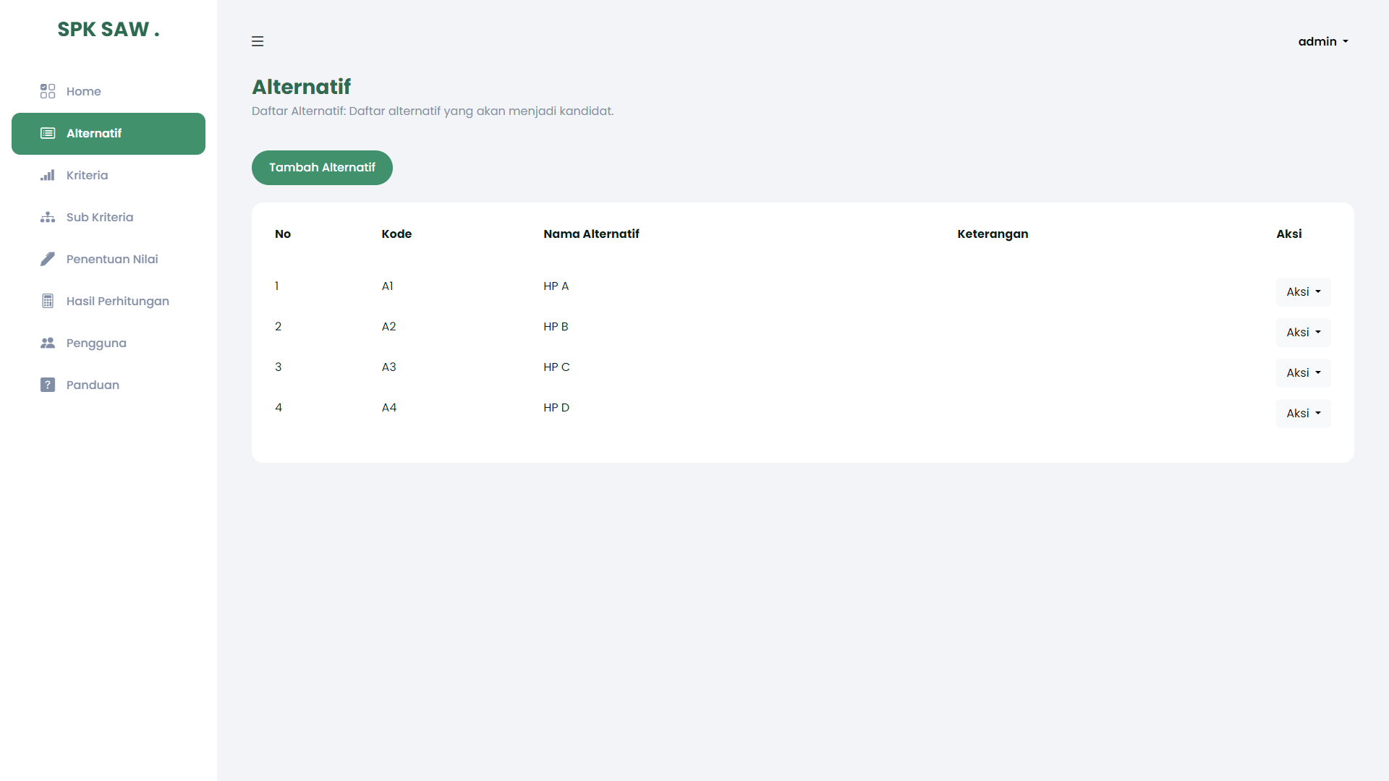Screen dimensions: 1389x781
Task: Click the name cell HP D
Action: [x=556, y=408]
